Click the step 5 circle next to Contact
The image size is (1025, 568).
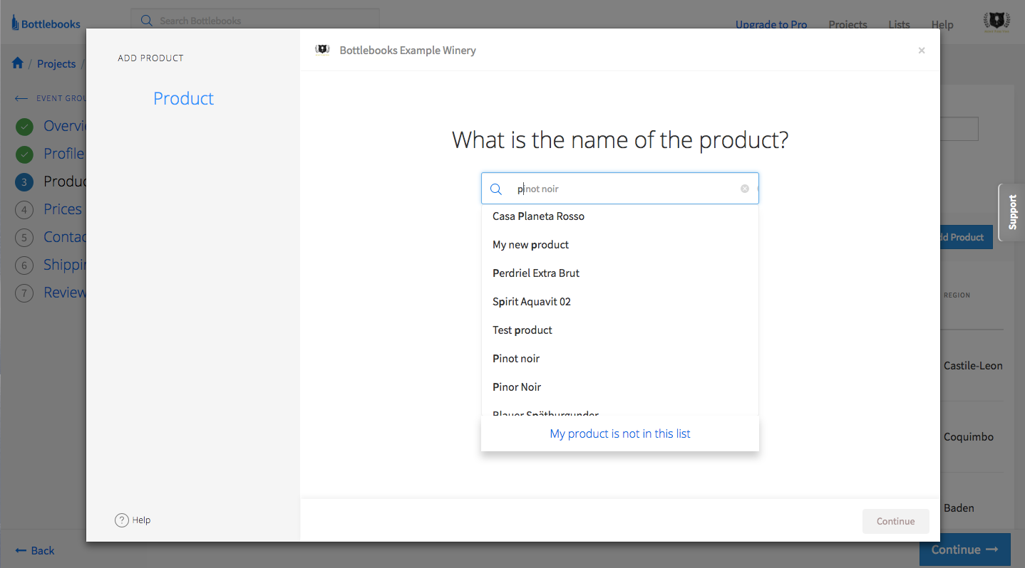(24, 238)
